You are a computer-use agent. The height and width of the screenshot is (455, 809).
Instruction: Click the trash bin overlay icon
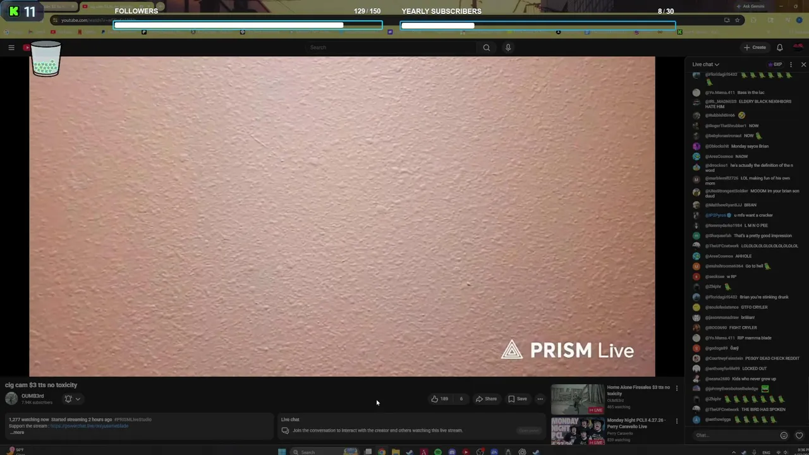click(x=46, y=59)
